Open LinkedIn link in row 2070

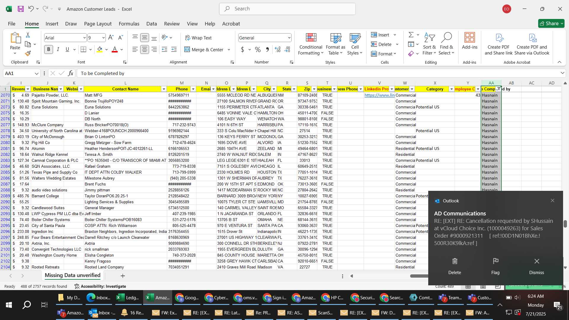coord(379,95)
